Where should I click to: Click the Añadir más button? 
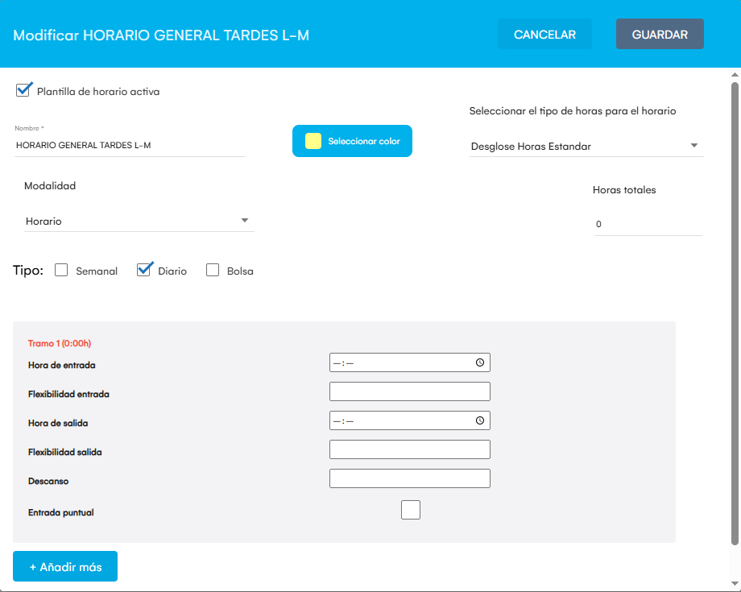pos(65,566)
